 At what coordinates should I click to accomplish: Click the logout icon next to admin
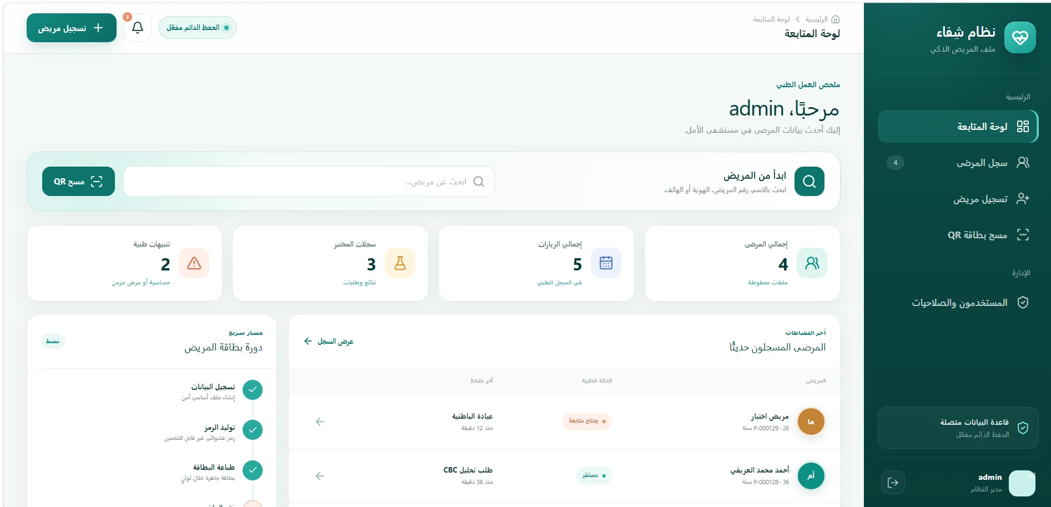tap(893, 483)
